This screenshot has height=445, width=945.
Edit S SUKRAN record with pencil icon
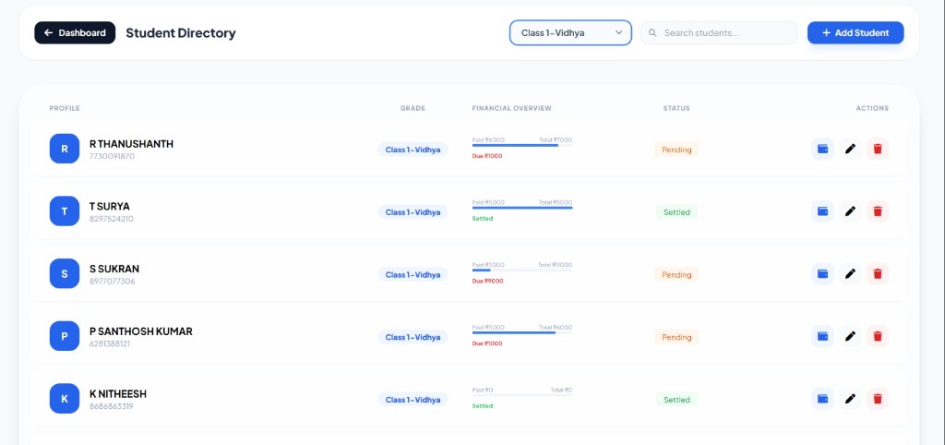[x=850, y=274]
